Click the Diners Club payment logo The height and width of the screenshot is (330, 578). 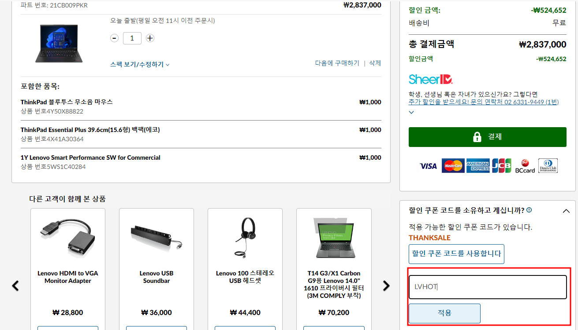coord(548,165)
